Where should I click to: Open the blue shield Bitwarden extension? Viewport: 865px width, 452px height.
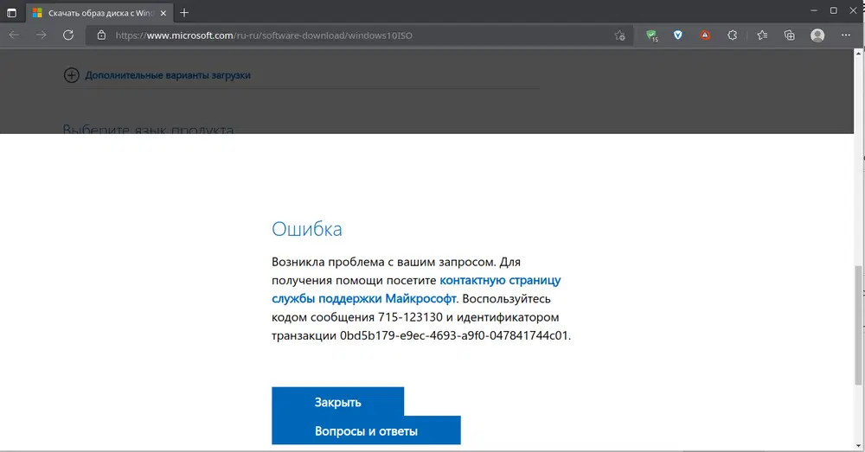[678, 35]
